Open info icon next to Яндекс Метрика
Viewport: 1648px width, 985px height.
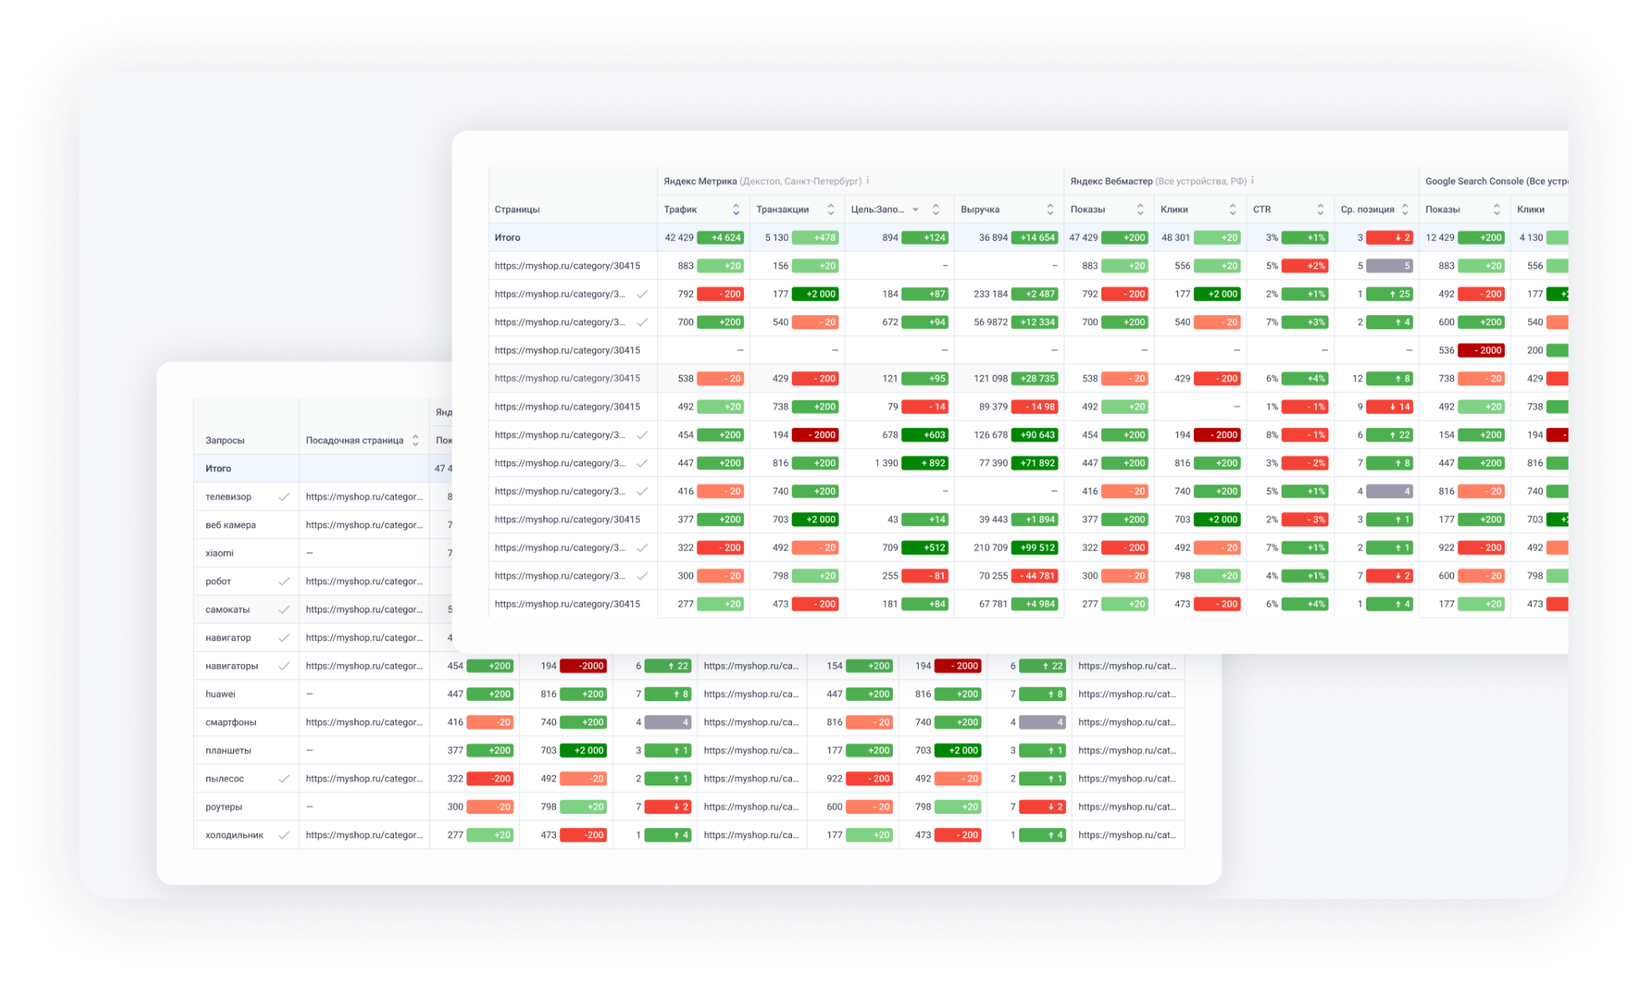(x=868, y=180)
